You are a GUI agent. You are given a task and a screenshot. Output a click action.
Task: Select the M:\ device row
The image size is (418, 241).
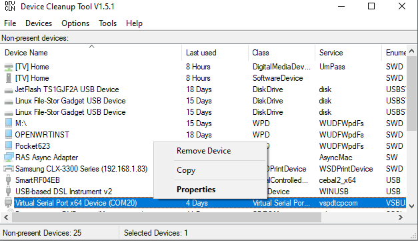(204, 124)
